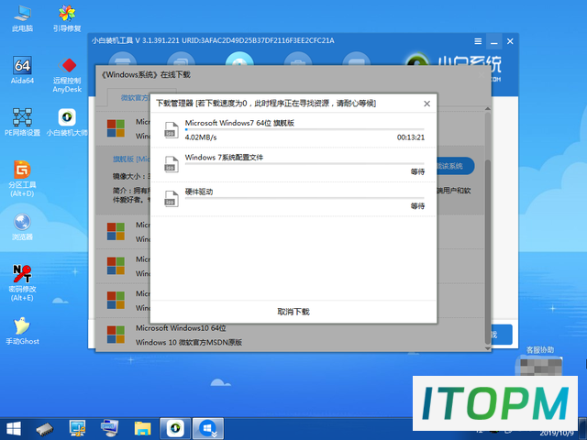
Task: Click the 4.02MB/s download speed text
Action: point(201,137)
